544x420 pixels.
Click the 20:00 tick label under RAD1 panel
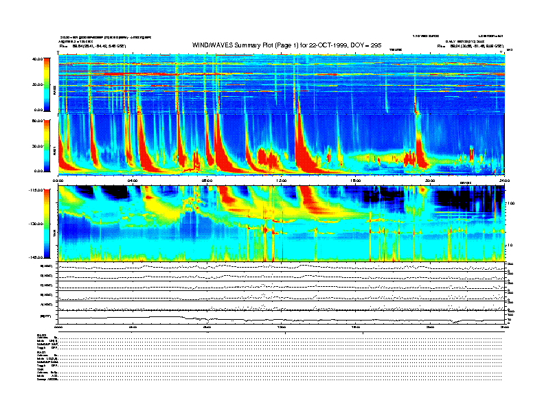[430, 180]
